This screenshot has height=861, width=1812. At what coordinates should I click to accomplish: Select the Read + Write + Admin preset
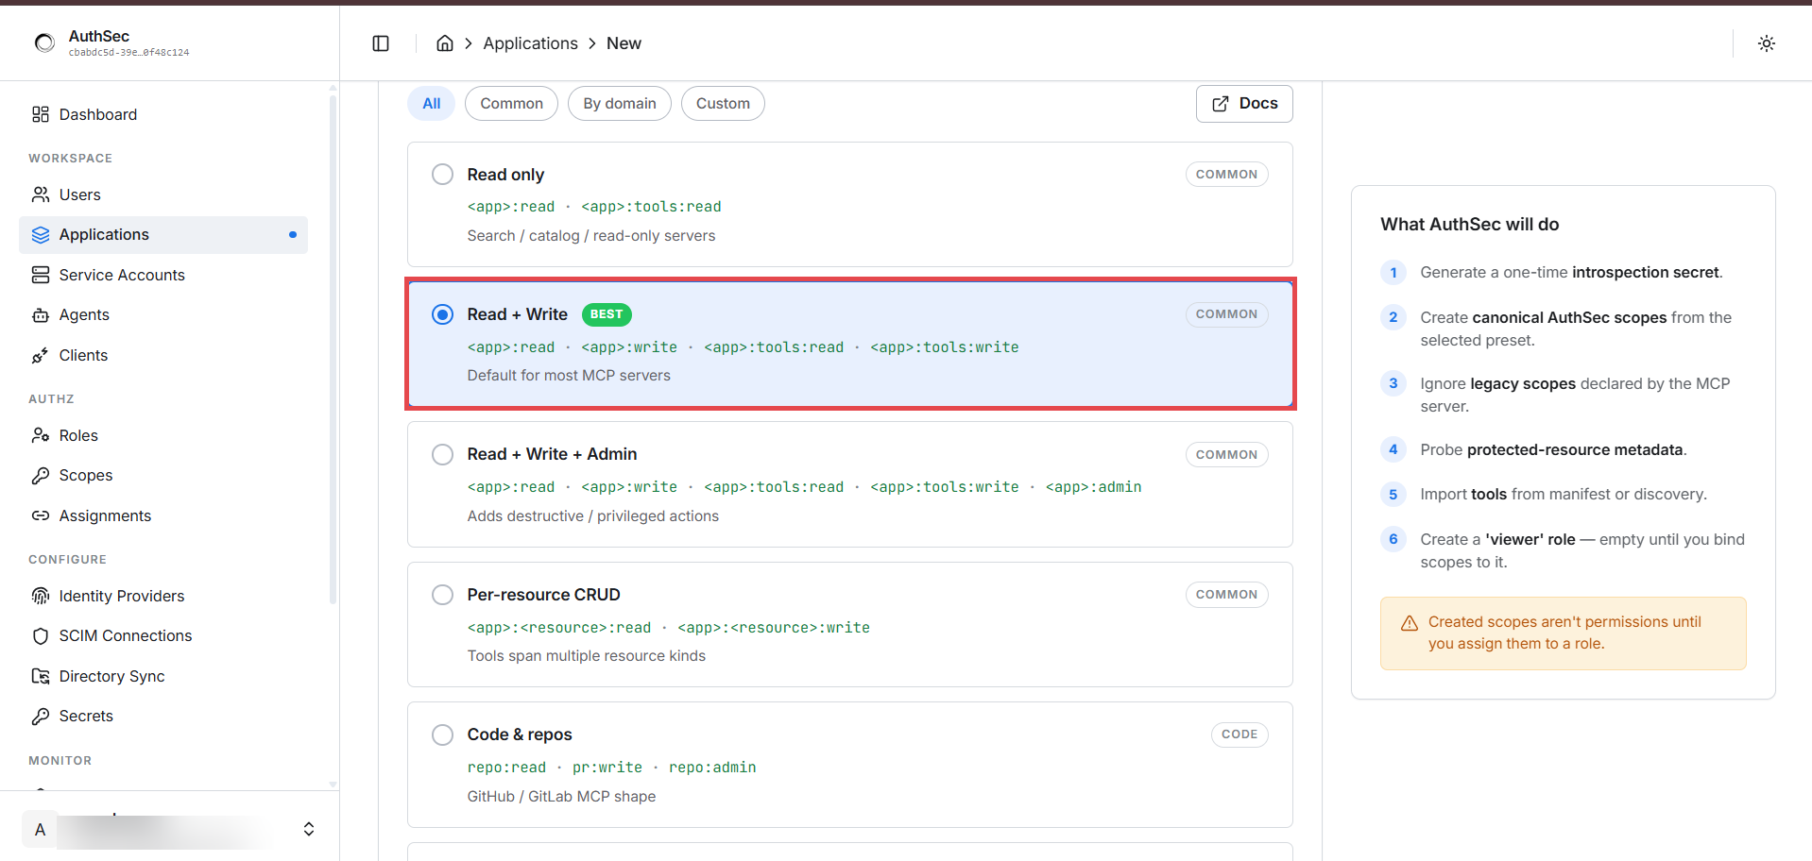pyautogui.click(x=850, y=485)
